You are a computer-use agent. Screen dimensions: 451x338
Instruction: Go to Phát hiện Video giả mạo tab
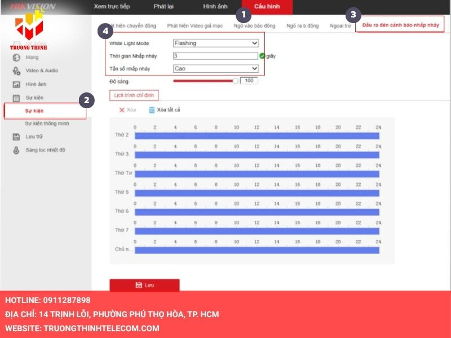point(194,26)
